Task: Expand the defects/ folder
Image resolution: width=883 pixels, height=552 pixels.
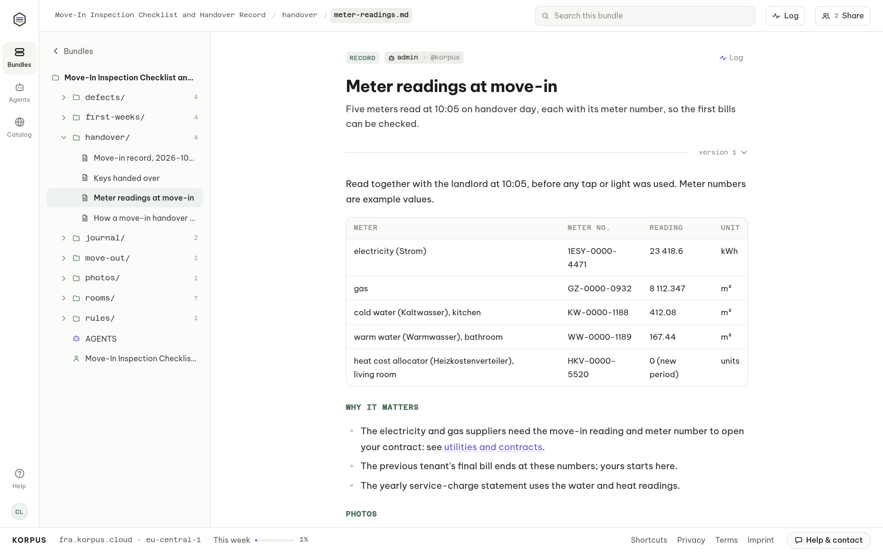Action: pos(64,98)
